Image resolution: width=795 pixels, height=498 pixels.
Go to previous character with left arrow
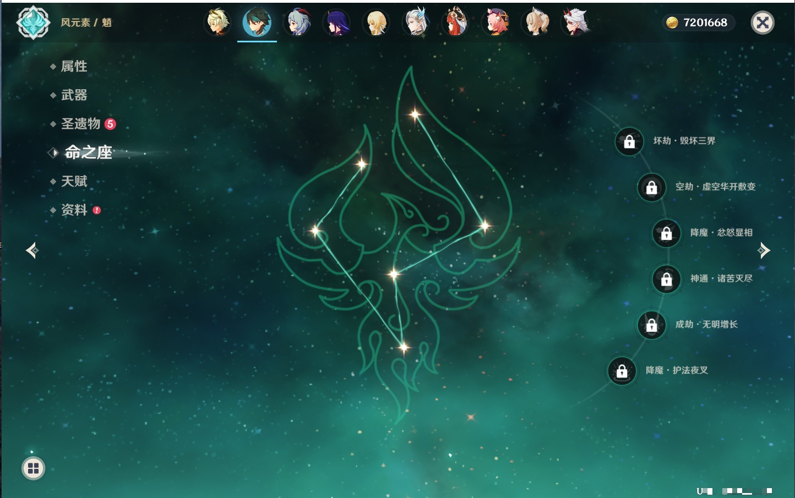pyautogui.click(x=32, y=250)
